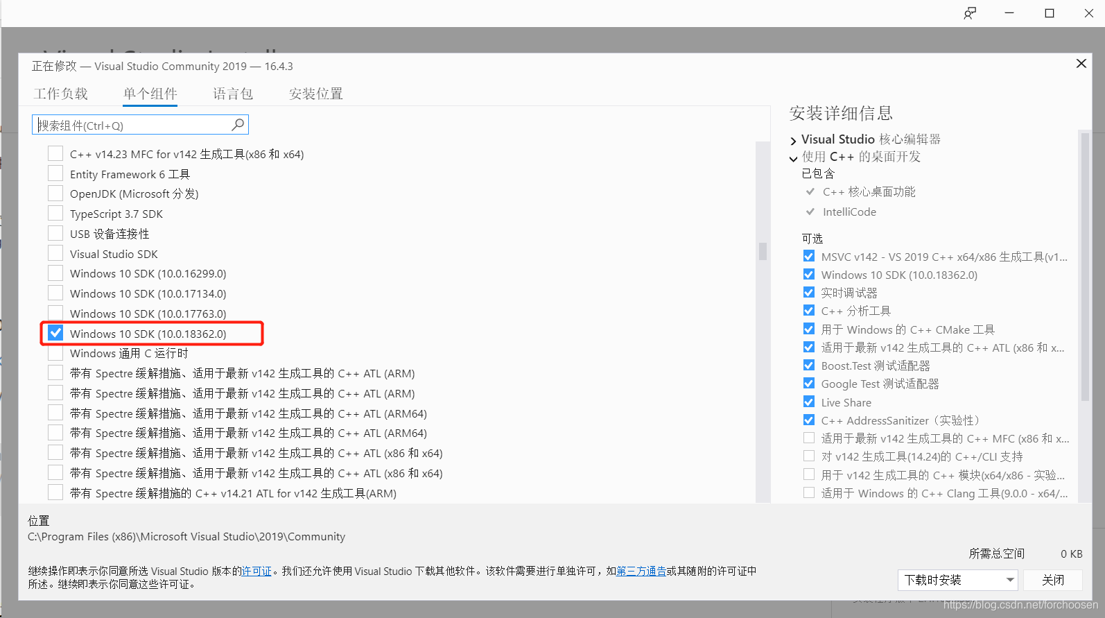Open the 下载时安装 dropdown
1105x618 pixels.
click(x=957, y=580)
